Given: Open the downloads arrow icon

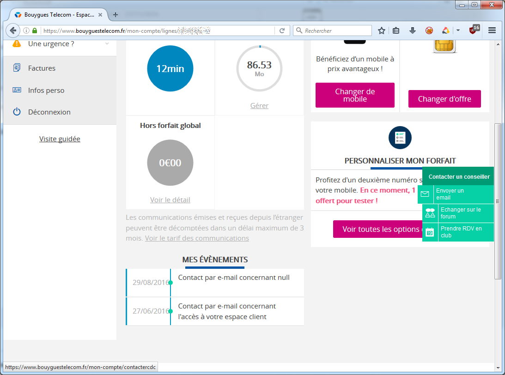Looking at the screenshot, I should [x=413, y=30].
